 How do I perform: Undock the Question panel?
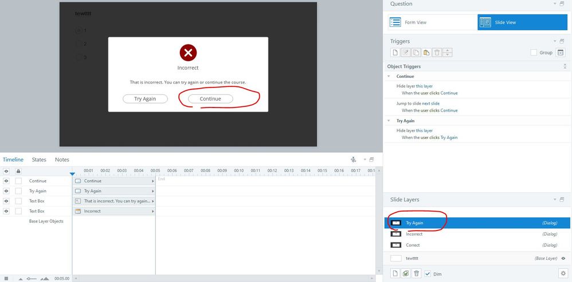click(x=562, y=3)
